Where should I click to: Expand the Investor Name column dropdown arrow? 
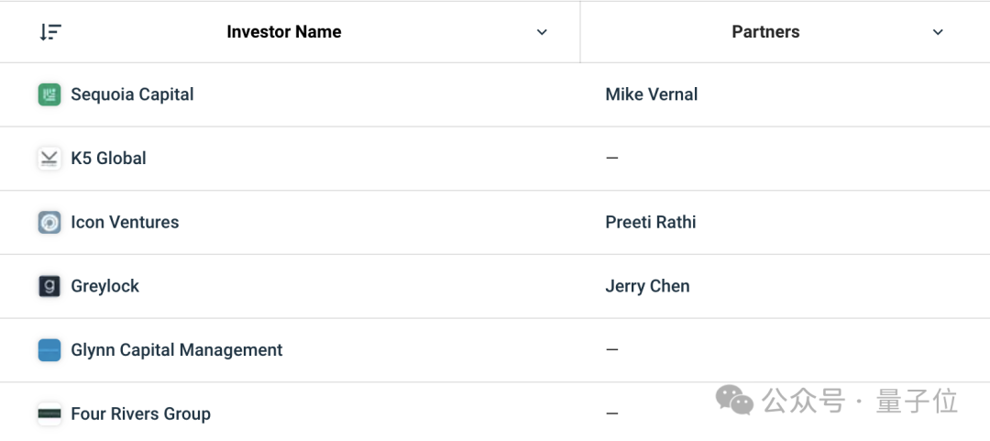click(542, 32)
